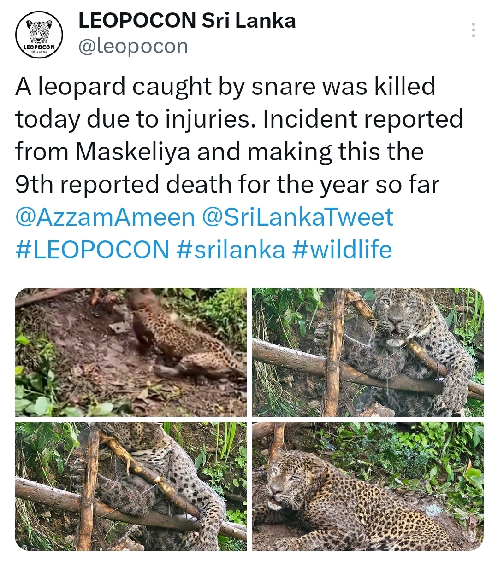This screenshot has height=566, width=498.
Task: View top-right photo of leopard facing camera
Action: pyautogui.click(x=368, y=352)
